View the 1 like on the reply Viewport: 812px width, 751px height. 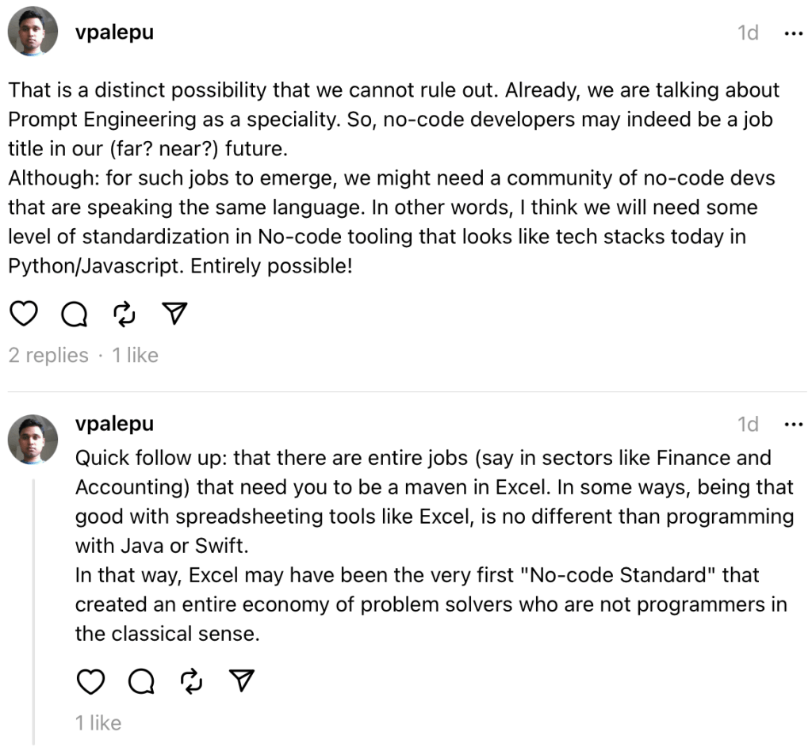(x=98, y=722)
